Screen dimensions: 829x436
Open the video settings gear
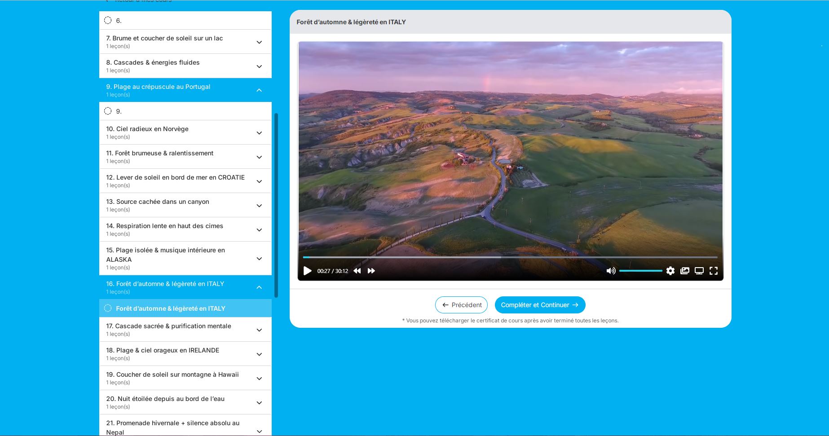670,271
